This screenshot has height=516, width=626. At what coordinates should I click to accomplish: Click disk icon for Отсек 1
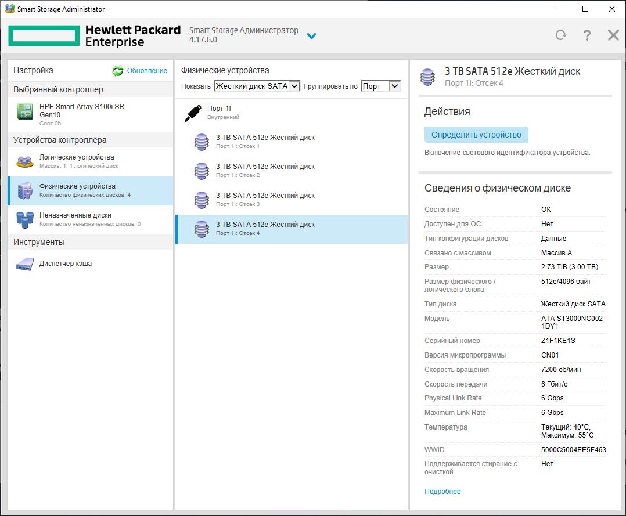pyautogui.click(x=202, y=142)
